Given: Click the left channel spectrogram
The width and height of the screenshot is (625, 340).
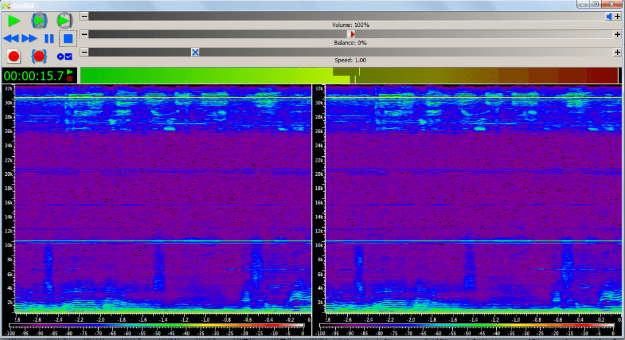Looking at the screenshot, I should [x=163, y=198].
